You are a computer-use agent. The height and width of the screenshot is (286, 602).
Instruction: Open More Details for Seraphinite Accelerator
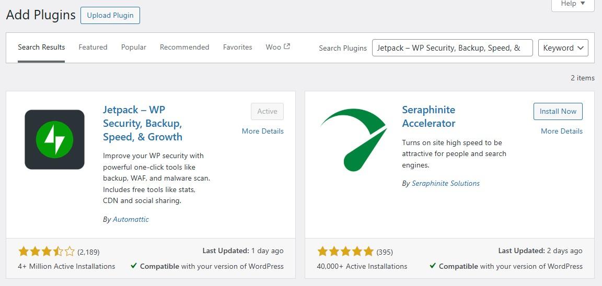pyautogui.click(x=562, y=131)
